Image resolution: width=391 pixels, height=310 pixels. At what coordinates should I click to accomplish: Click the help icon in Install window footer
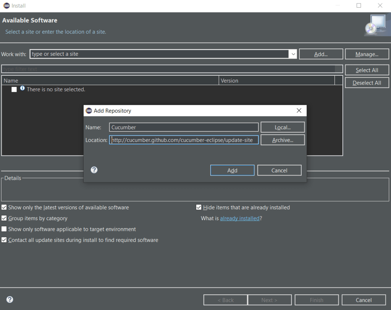pos(10,300)
